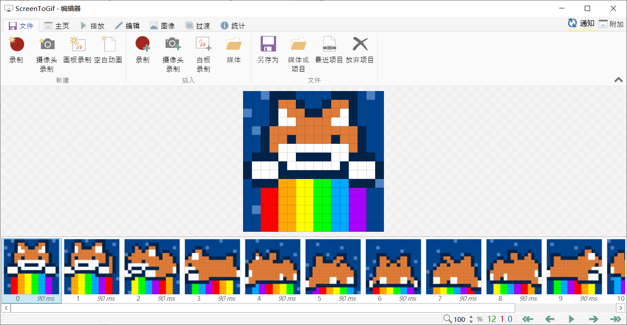
Task: Open new 画板录制 recorder
Action: click(77, 51)
